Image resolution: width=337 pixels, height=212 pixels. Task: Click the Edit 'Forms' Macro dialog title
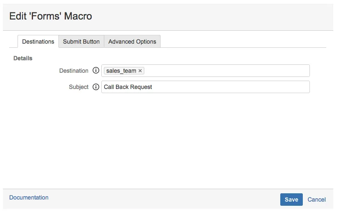50,16
